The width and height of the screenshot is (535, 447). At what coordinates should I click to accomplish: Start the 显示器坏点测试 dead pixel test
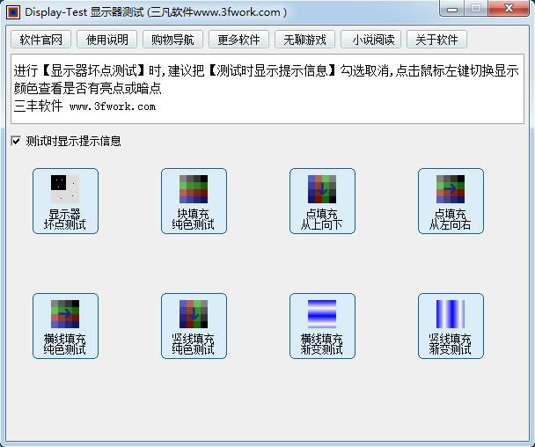coord(65,201)
